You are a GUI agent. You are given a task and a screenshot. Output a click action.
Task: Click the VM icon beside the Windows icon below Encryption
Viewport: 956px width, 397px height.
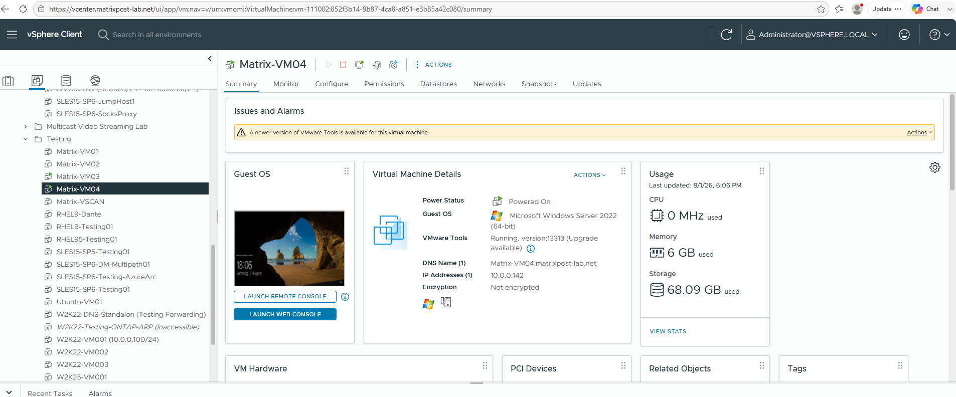[446, 302]
